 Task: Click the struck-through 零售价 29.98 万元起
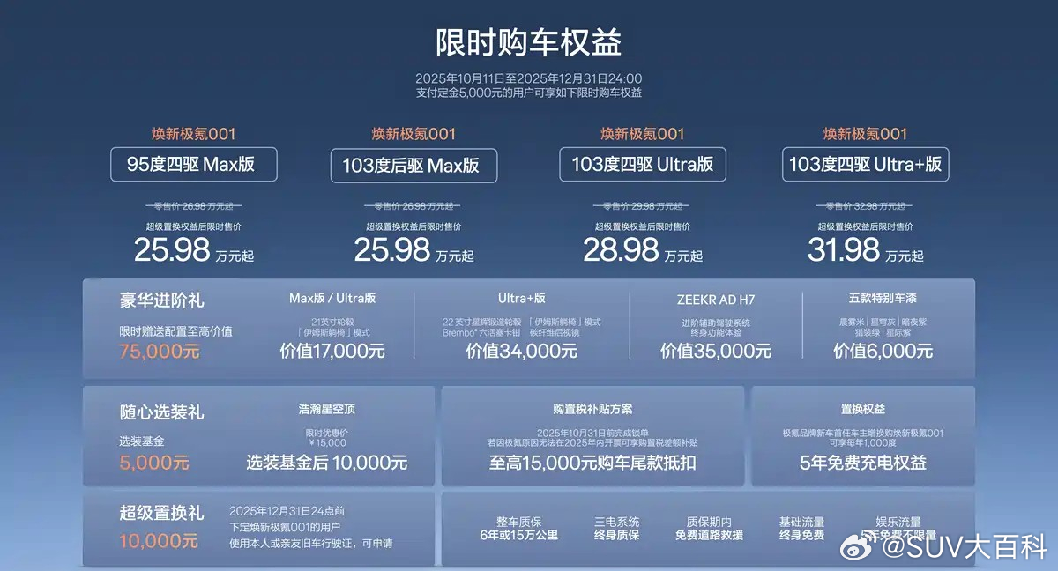[x=643, y=206]
